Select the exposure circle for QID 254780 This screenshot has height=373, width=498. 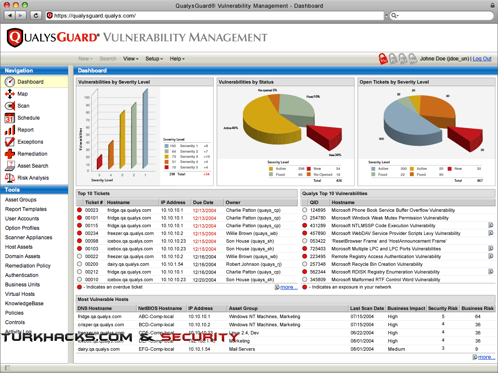click(x=304, y=218)
